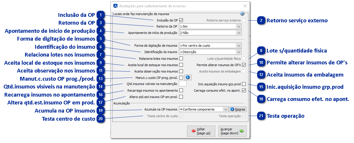Click the Regras button
The image size is (354, 143).
[x=238, y=109]
